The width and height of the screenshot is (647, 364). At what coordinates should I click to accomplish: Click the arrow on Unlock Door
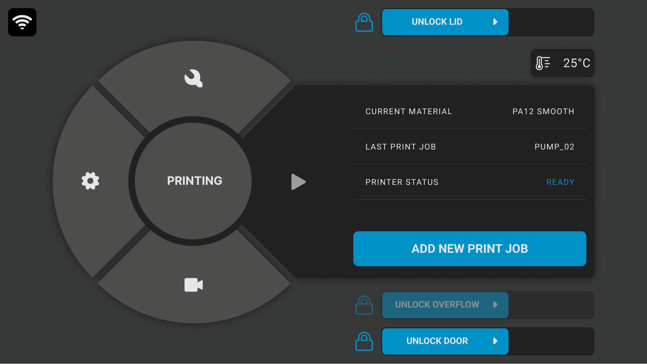(495, 341)
